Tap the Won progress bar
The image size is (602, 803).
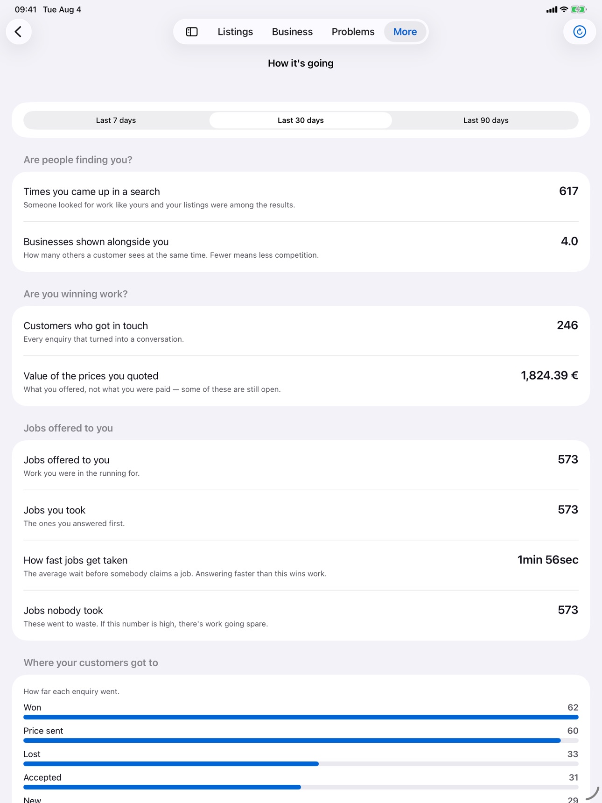point(301,717)
